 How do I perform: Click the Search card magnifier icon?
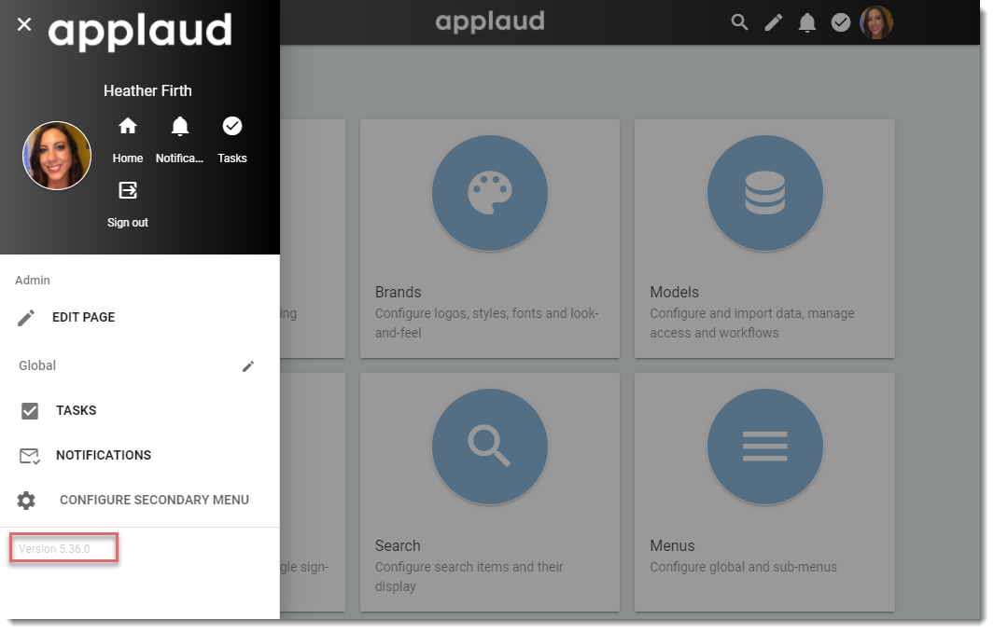[x=490, y=447]
